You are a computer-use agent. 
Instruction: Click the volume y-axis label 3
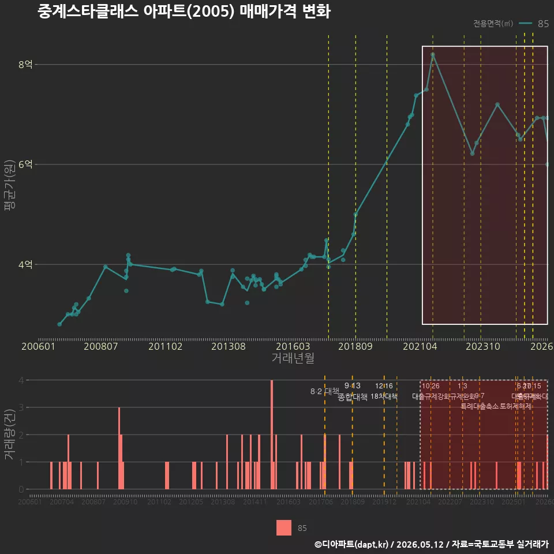click(21, 407)
